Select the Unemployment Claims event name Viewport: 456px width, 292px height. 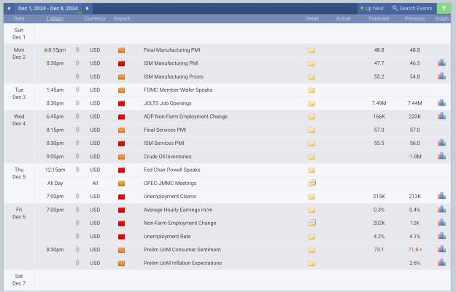pyautogui.click(x=170, y=196)
